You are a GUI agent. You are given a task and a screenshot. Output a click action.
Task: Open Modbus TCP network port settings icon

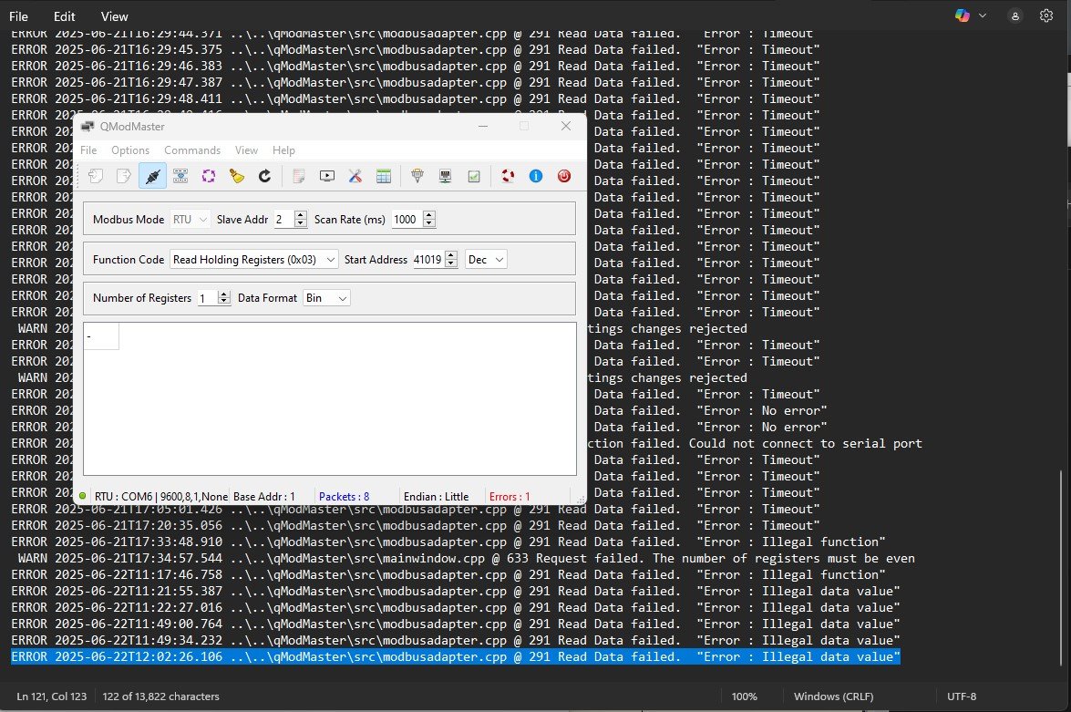(x=446, y=176)
